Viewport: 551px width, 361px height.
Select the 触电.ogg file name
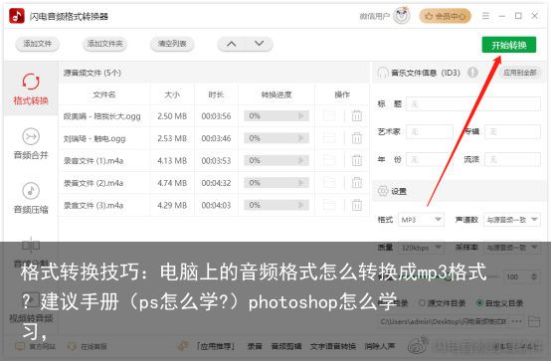coord(94,138)
